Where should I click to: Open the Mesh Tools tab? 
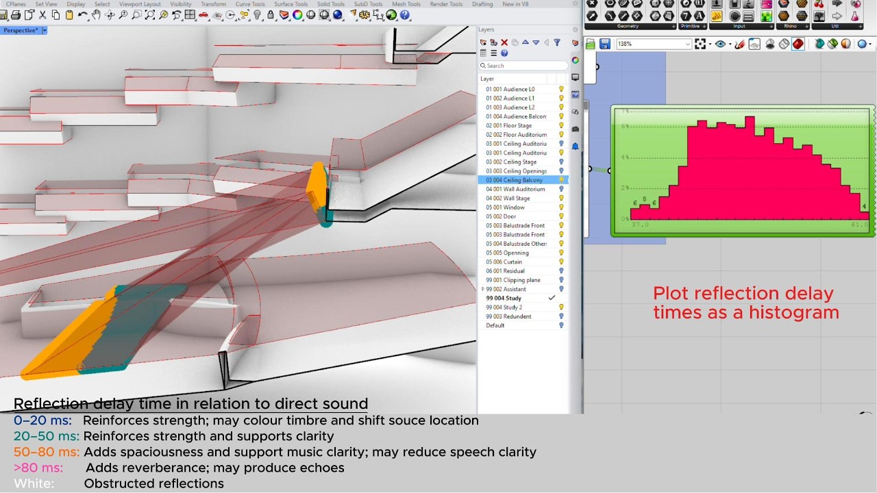point(407,4)
